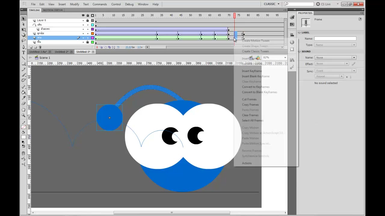Switch to the Untitled-2* document tab
The width and height of the screenshot is (385, 216).
(62, 52)
